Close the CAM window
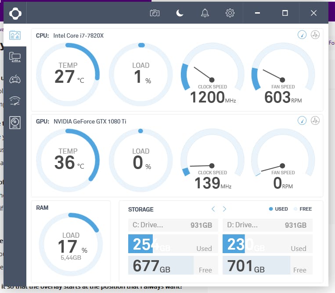 (x=313, y=13)
